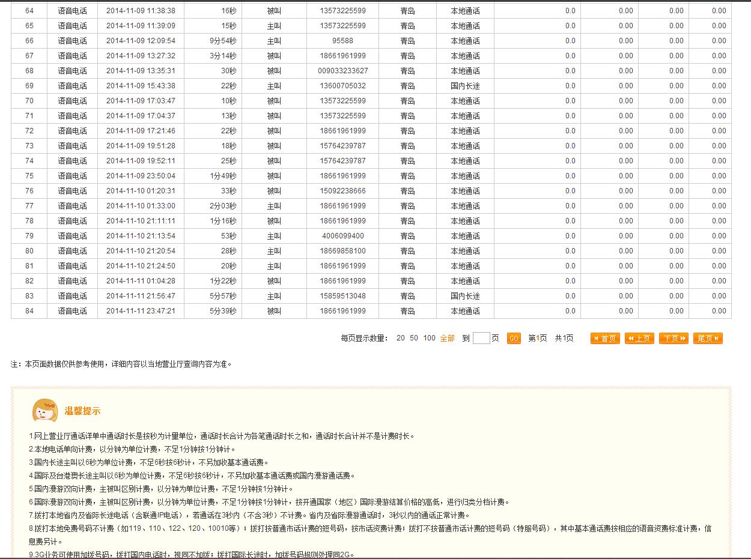Go to next page with 下页
The image size is (751, 559).
[673, 338]
